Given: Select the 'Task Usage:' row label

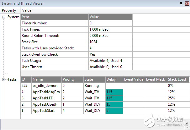Looking at the screenshot, I should pyautogui.click(x=31, y=61).
